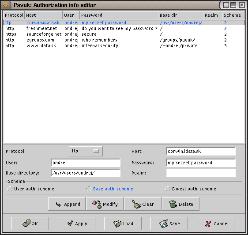Click the Save disk icon
This screenshot has height=235, width=248.
click(163, 224)
